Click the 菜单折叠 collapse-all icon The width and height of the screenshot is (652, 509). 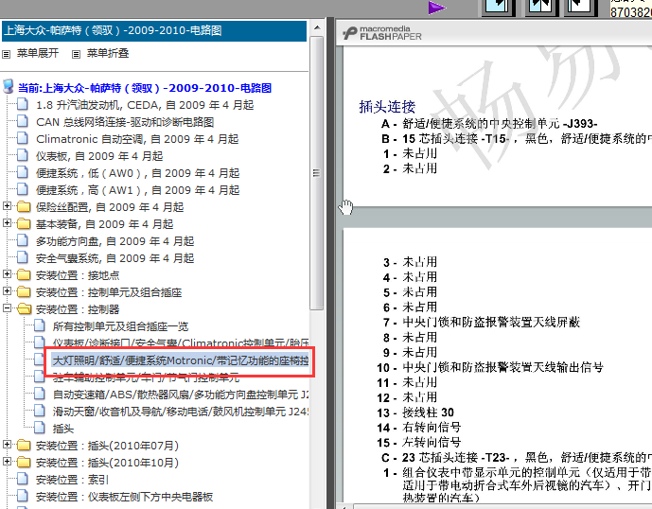click(76, 54)
